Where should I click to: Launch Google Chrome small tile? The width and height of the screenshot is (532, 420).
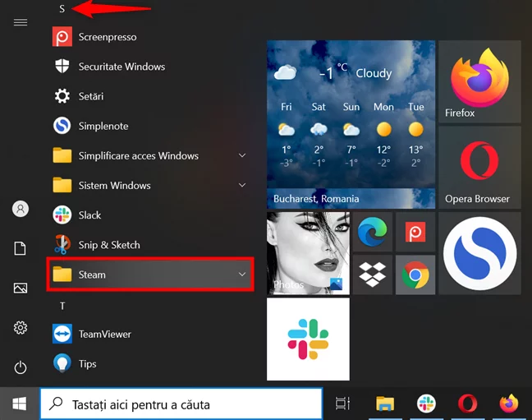point(415,275)
